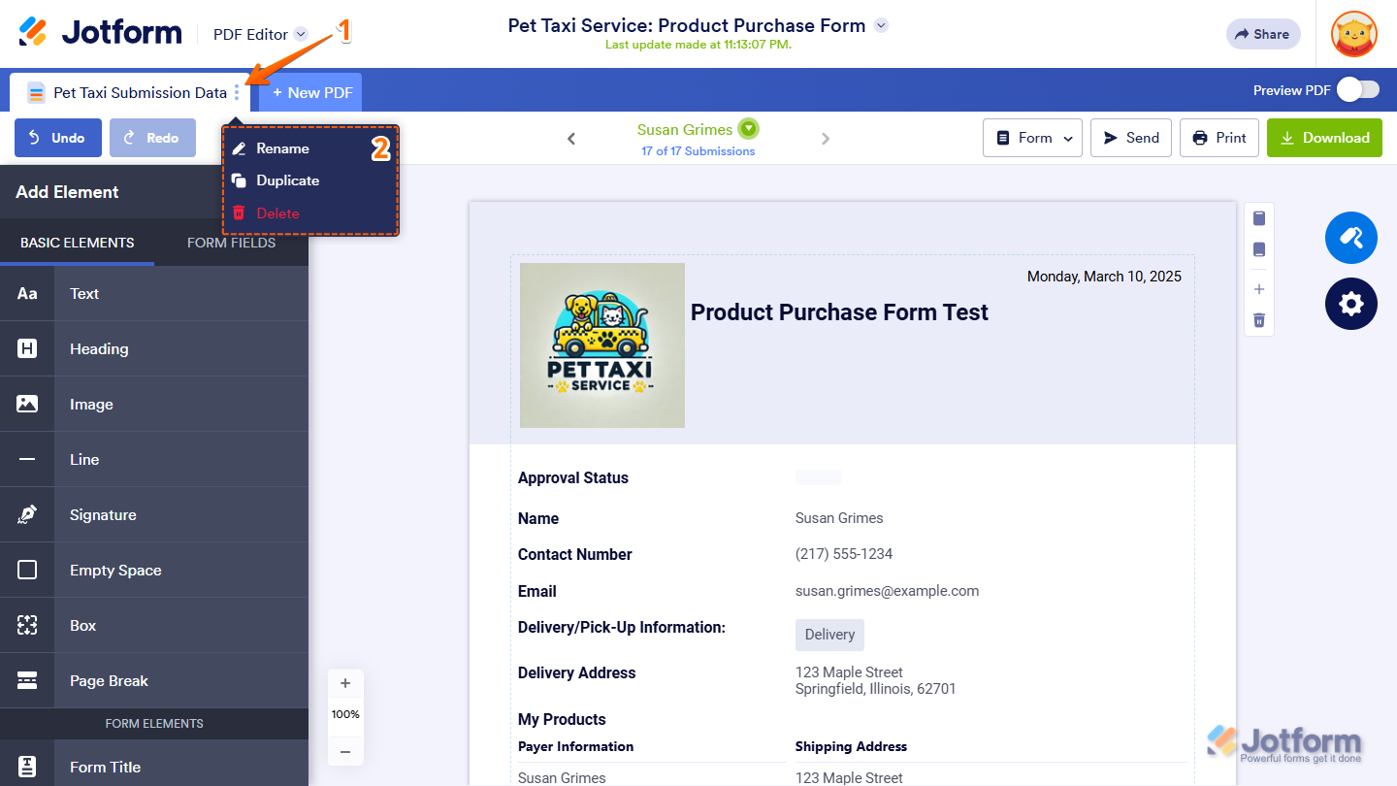Click the three-dot tab options icon
The width and height of the screenshot is (1397, 786).
(x=237, y=93)
